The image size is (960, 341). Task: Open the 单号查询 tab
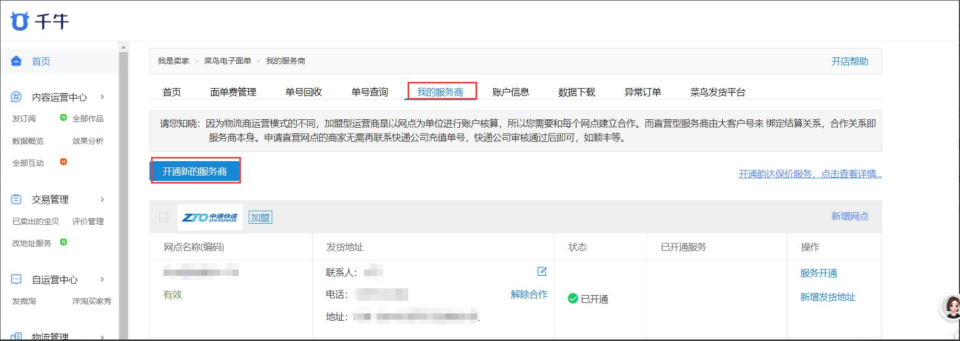click(369, 92)
